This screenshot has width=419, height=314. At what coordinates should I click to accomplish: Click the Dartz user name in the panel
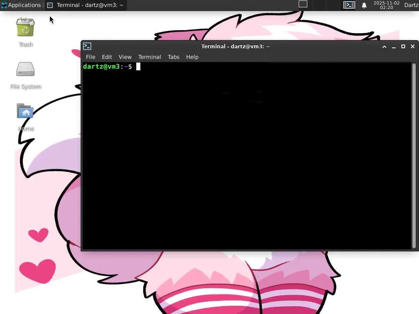pos(411,5)
